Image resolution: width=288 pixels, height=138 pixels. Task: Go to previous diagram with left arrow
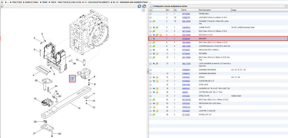(140, 6)
